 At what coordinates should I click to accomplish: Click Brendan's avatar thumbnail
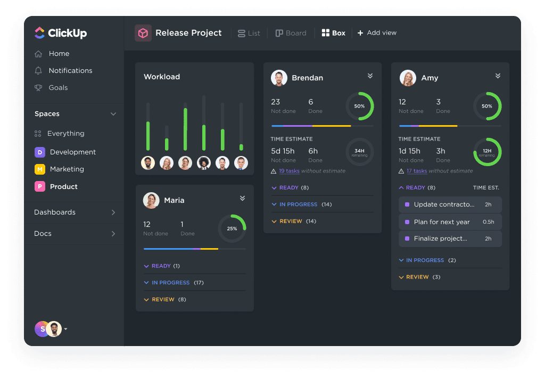(279, 77)
